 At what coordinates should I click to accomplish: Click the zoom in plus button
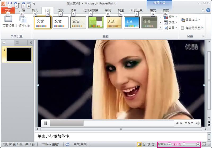click(x=198, y=144)
